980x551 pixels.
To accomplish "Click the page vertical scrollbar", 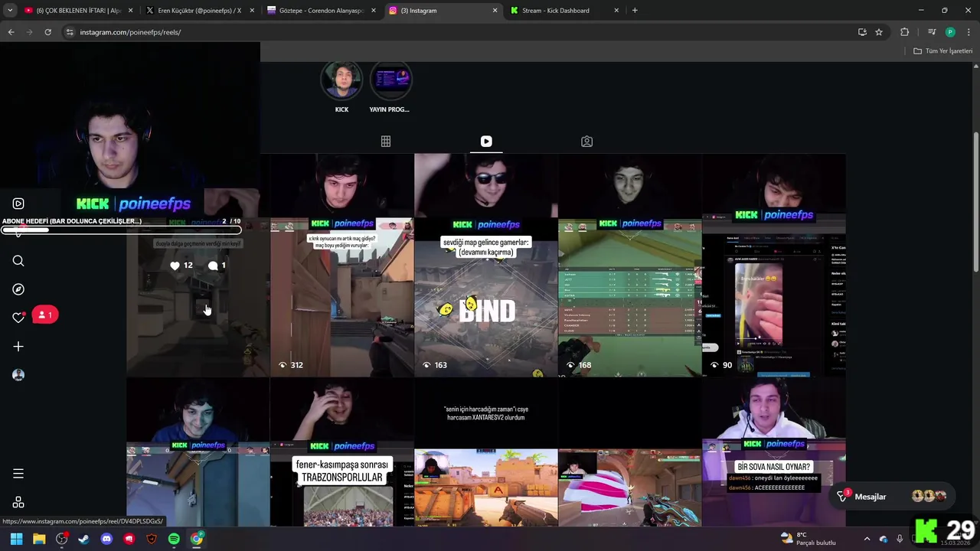I will pyautogui.click(x=975, y=201).
